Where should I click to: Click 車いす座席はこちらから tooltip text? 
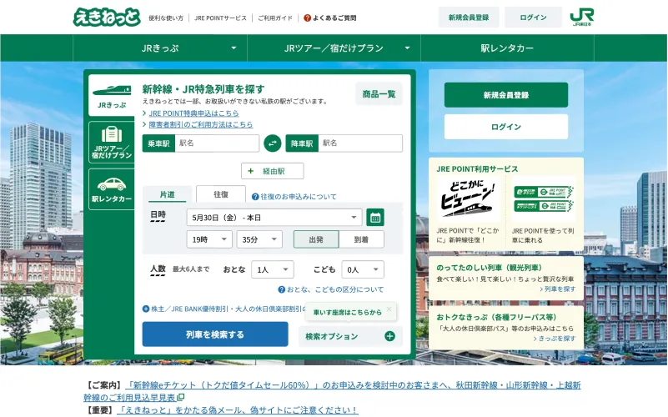pos(347,313)
